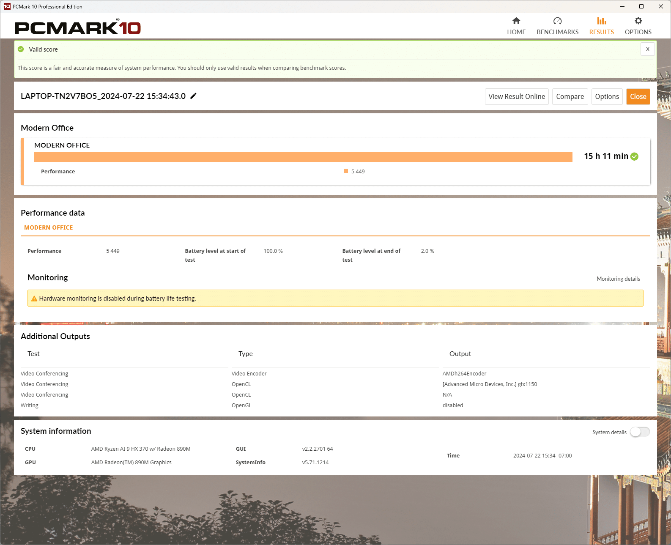Click the result name LAPTOP-TN2V7BO5 title
Viewport: 671px width, 545px height.
(x=103, y=96)
